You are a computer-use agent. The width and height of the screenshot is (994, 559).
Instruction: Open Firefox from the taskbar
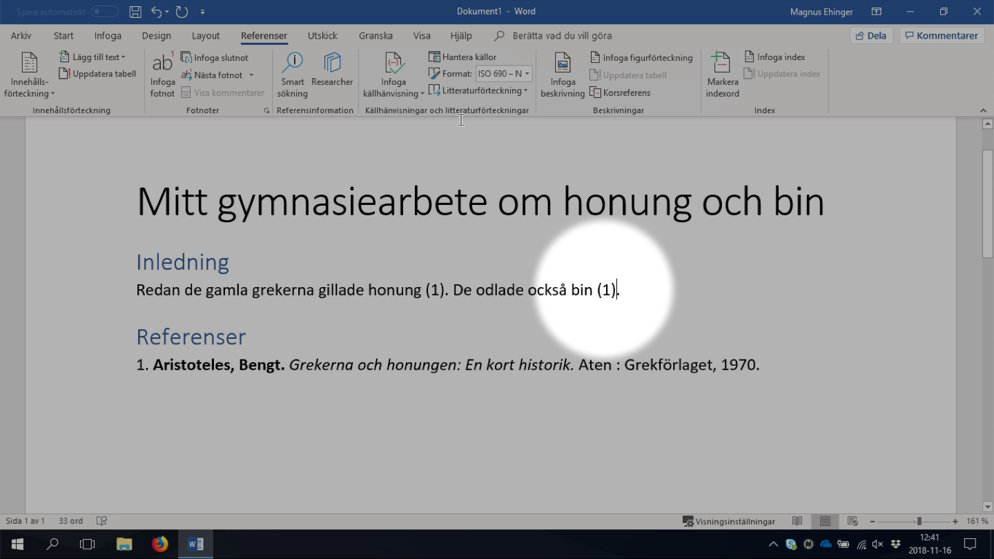click(x=160, y=544)
